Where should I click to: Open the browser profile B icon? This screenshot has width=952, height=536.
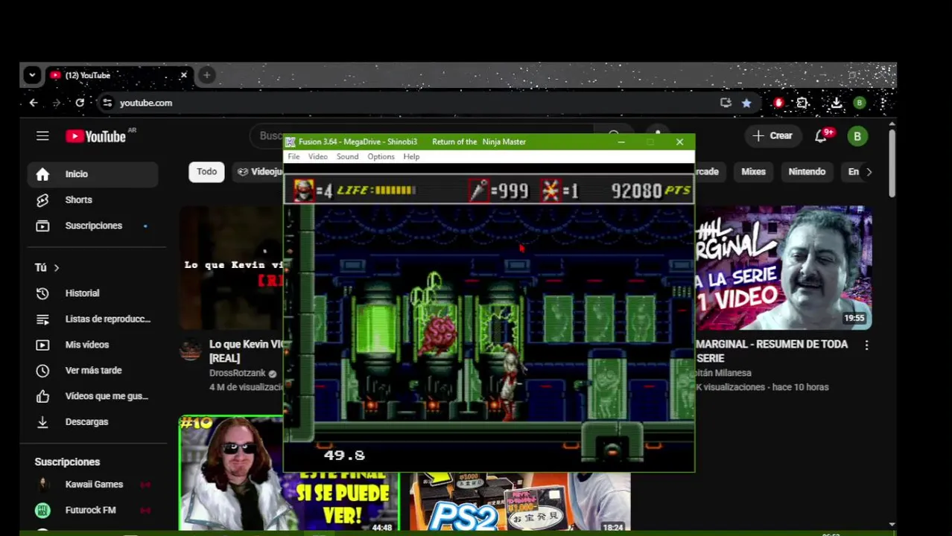coord(860,103)
